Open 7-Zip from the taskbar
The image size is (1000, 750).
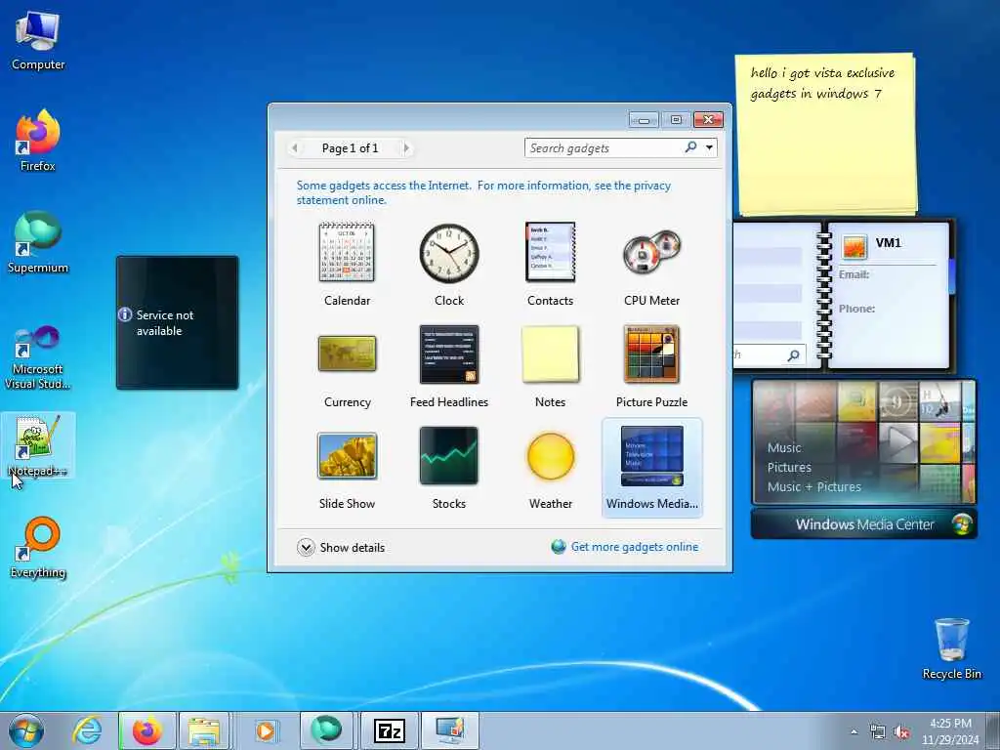click(389, 730)
